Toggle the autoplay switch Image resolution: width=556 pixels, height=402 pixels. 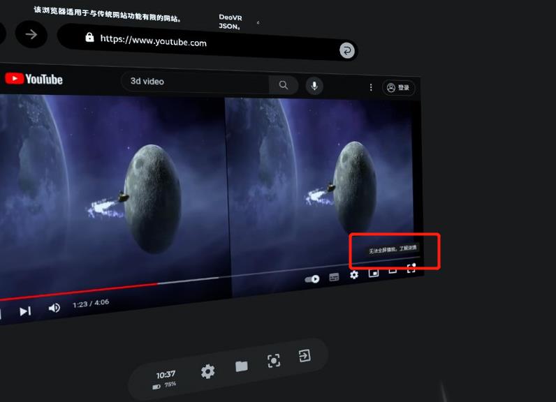click(312, 279)
